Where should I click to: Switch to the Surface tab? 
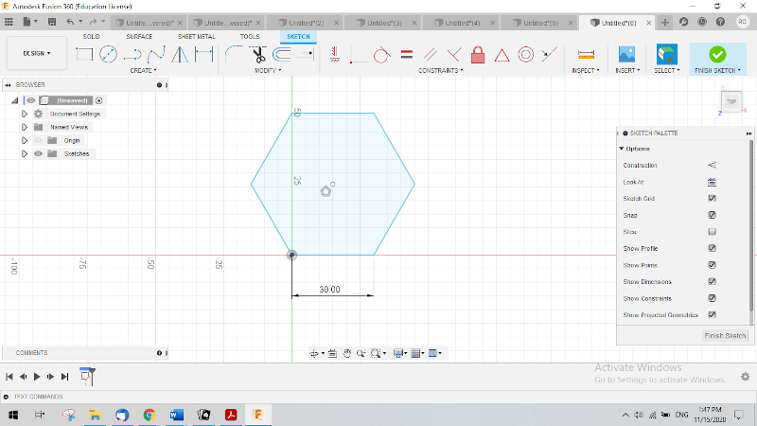pos(139,37)
